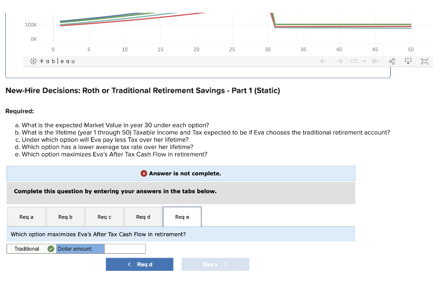Redo with the Tableau forward arrow

pyautogui.click(x=339, y=61)
